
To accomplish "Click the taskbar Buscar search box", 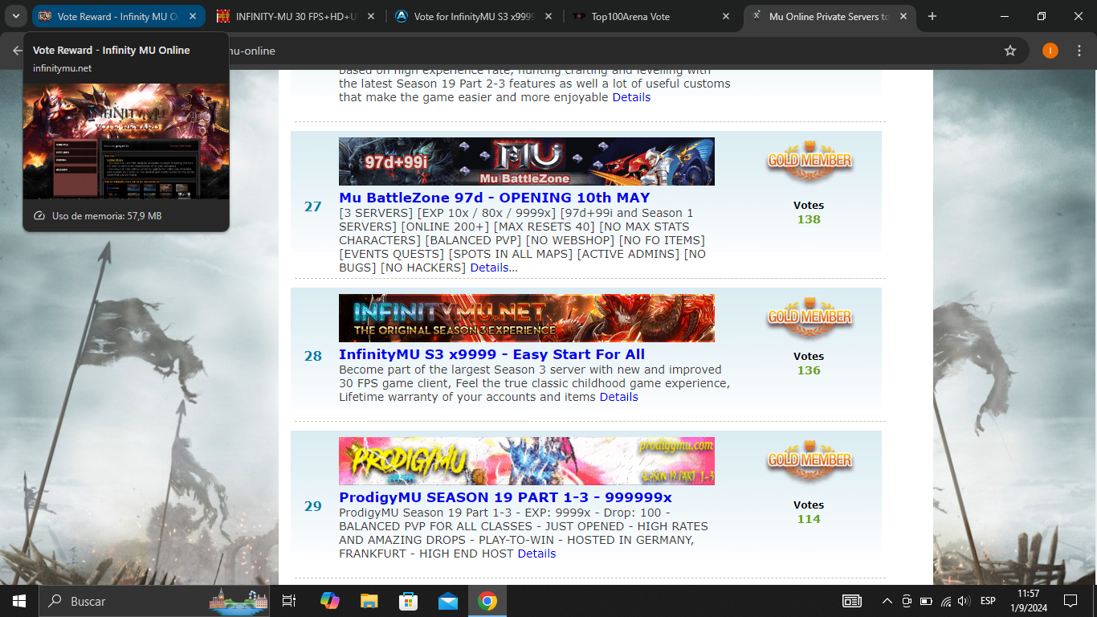I will 154,601.
